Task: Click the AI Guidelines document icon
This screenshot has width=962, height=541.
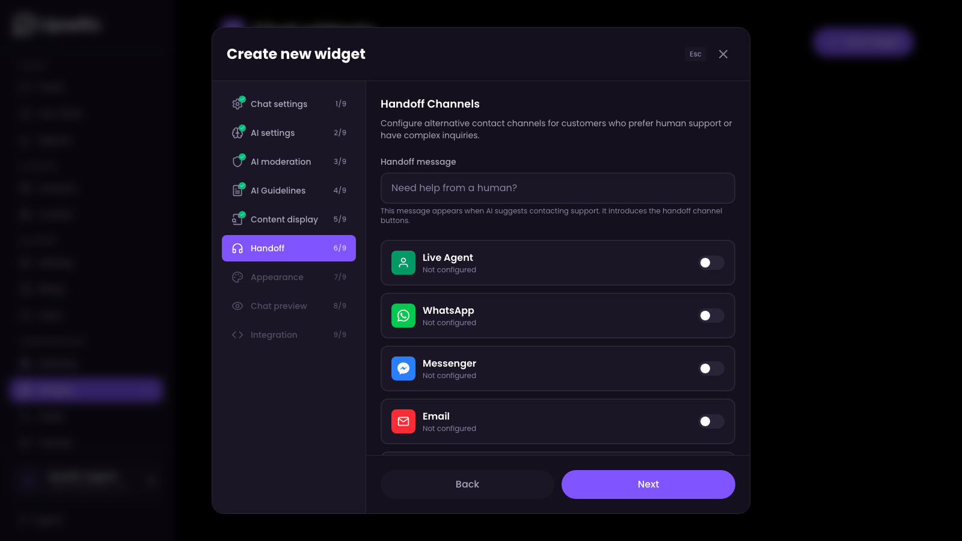Action: pos(237,190)
